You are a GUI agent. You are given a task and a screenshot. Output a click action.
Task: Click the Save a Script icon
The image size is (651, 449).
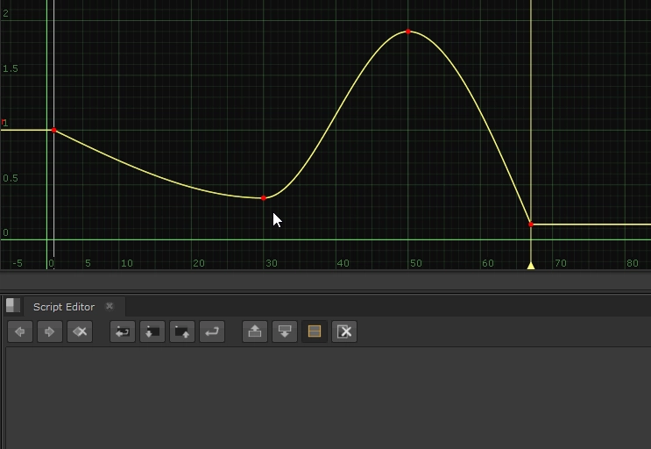tap(182, 331)
